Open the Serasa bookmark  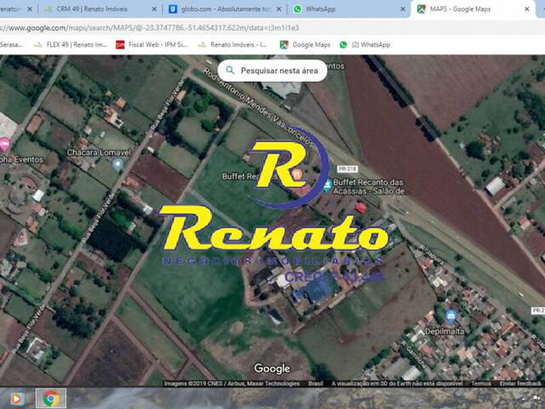tap(11, 45)
